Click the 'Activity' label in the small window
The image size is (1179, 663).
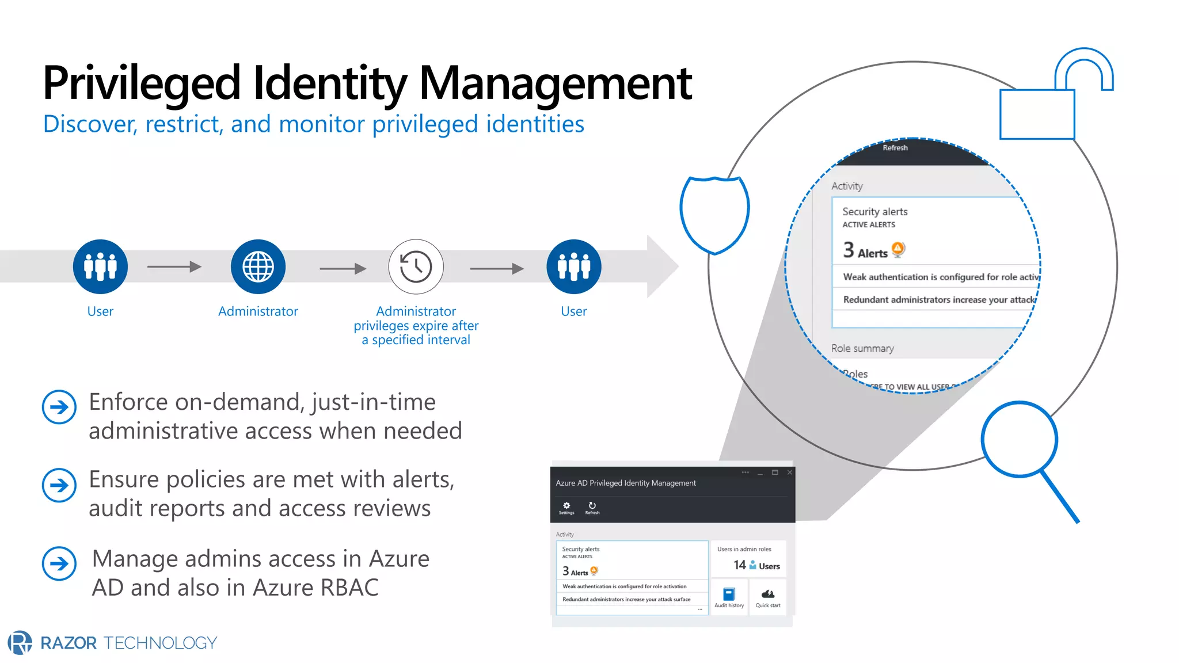coord(565,534)
